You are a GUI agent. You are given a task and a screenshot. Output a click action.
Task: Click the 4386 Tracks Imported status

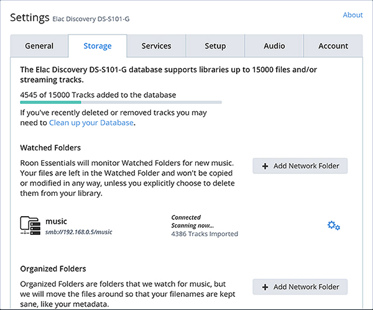point(205,234)
